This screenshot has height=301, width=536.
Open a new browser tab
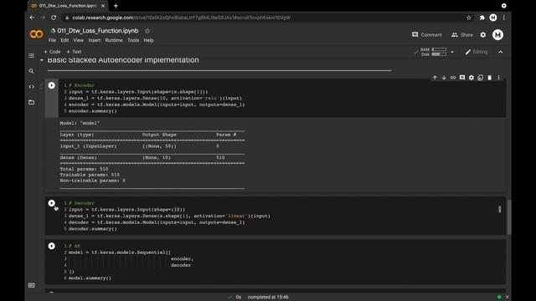click(116, 6)
